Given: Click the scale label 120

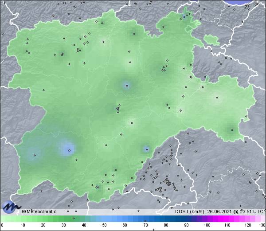Looking at the screenshot, I should point(248,225).
